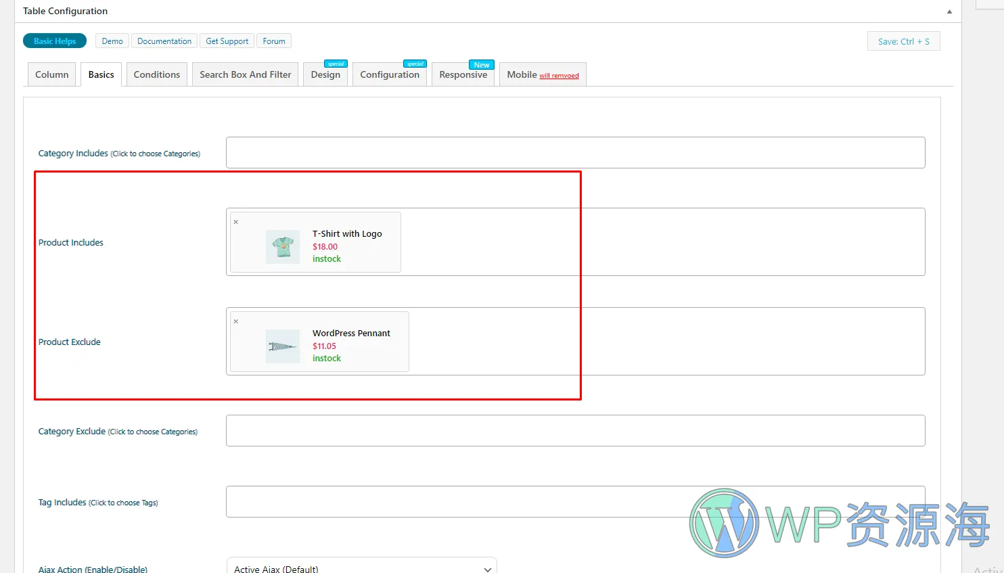1004x573 pixels.
Task: Collapse the Table Configuration panel arrow
Action: tap(949, 12)
